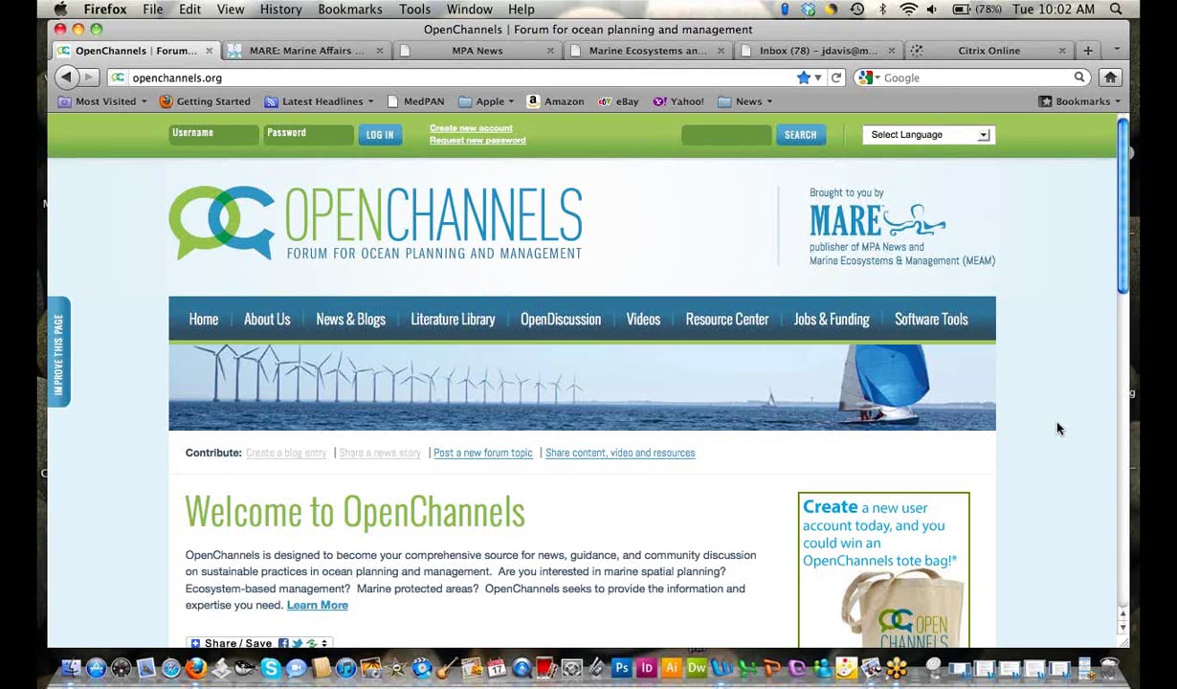Click the site search text field
Viewport: 1177px width, 689px height.
pyautogui.click(x=726, y=135)
